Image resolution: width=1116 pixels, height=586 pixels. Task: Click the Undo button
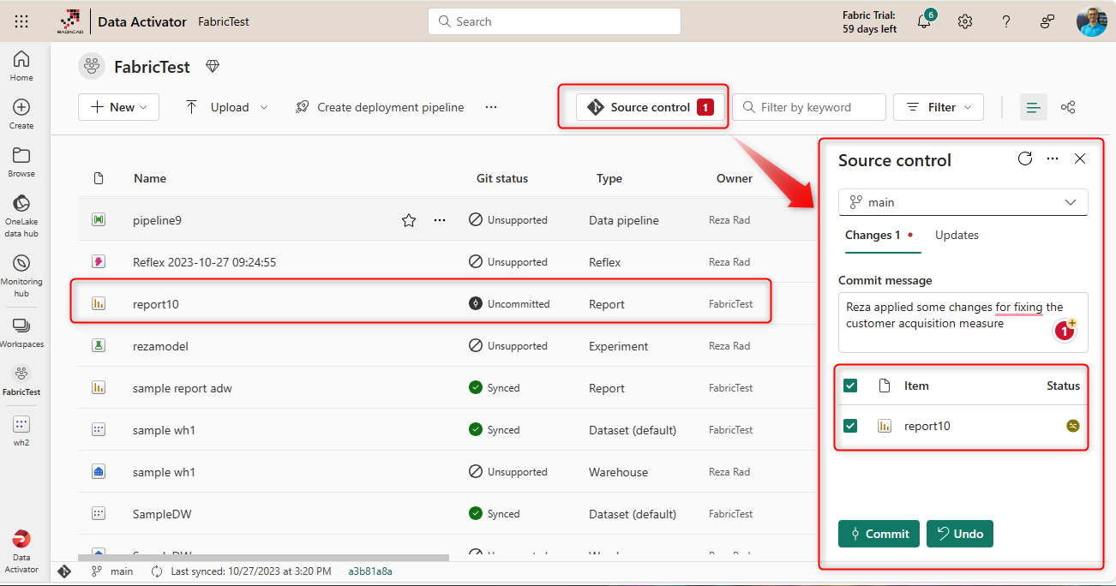coord(959,534)
